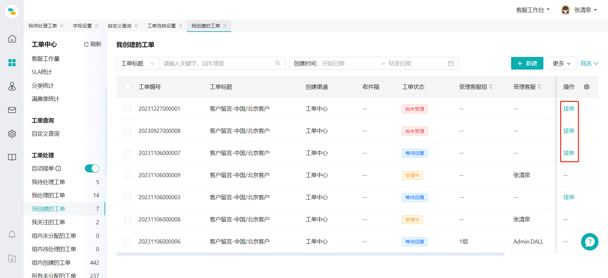Screen dimensions: 608x278
Task: Open the download center icon
Action: (12, 258)
